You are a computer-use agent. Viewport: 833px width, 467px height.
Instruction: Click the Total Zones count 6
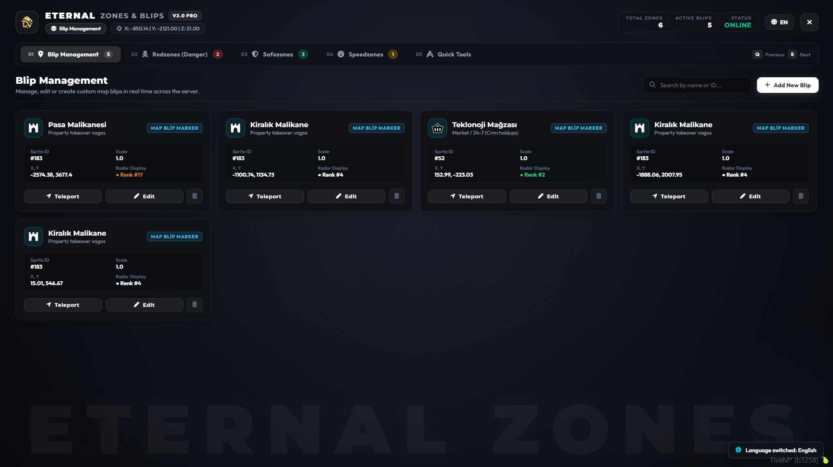point(660,25)
